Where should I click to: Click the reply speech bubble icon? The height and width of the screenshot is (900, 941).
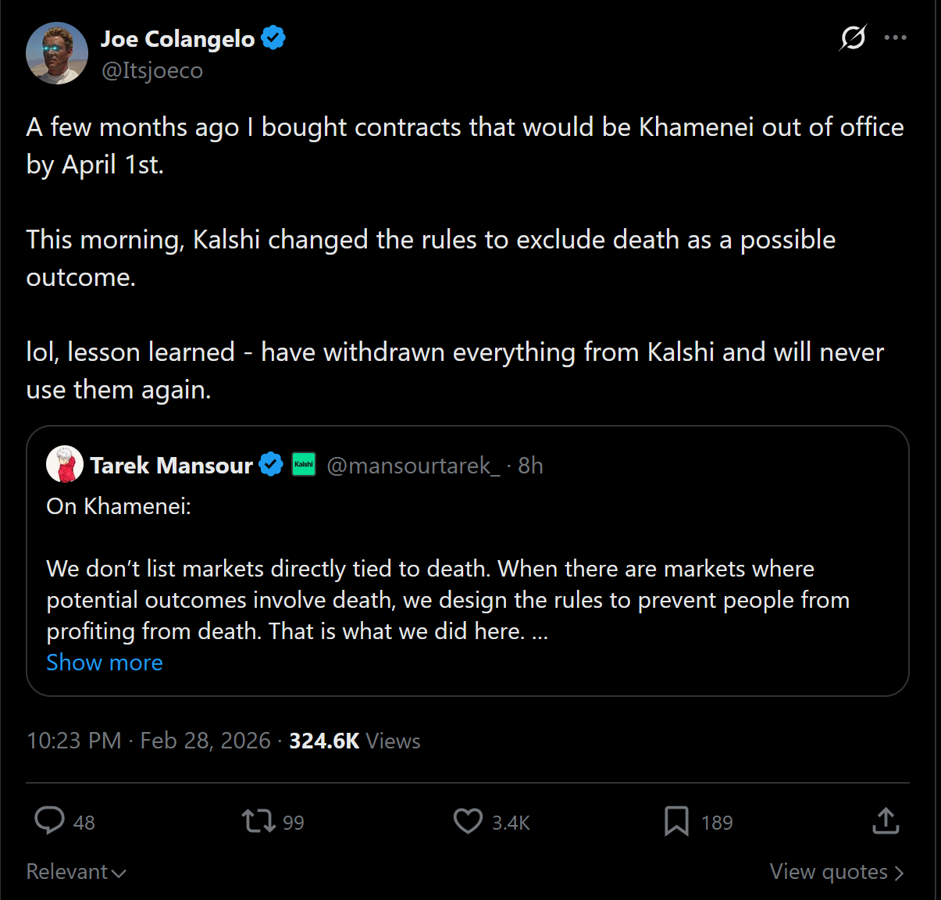point(50,821)
